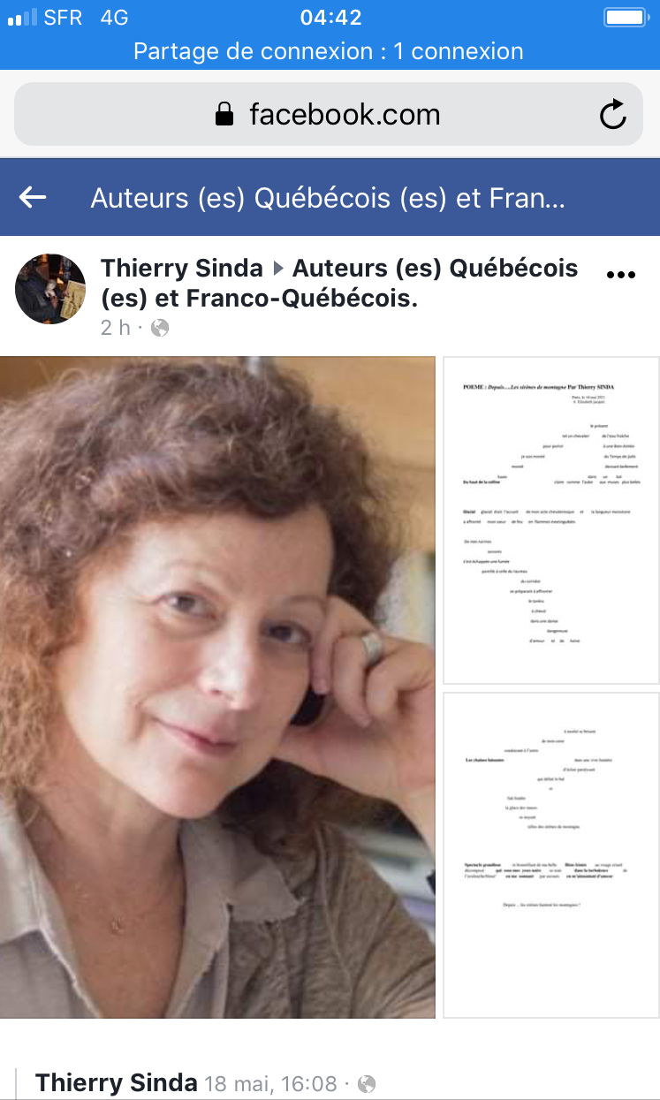Tap the group title in the blue header
660x1100 pixels.
[x=328, y=198]
